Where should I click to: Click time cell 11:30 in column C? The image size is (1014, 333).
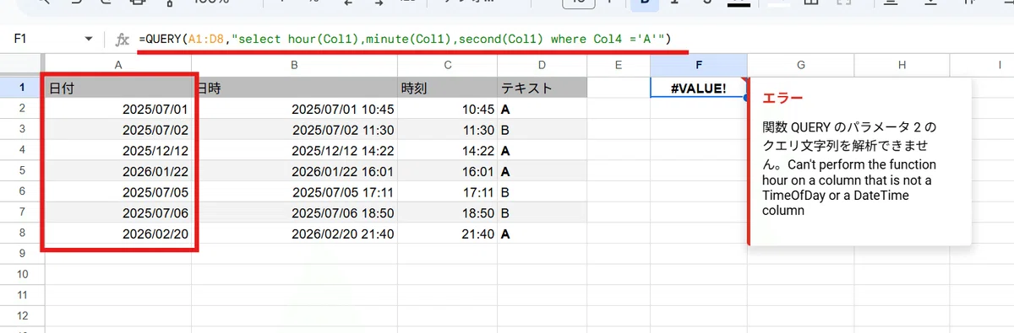tap(447, 129)
